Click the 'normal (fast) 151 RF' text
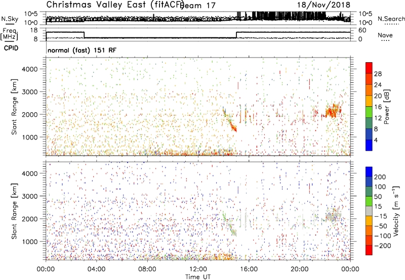405x280 pixels. [82, 50]
